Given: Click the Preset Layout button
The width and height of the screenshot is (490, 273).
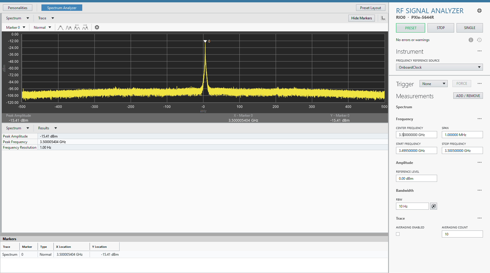Looking at the screenshot, I should (370, 8).
